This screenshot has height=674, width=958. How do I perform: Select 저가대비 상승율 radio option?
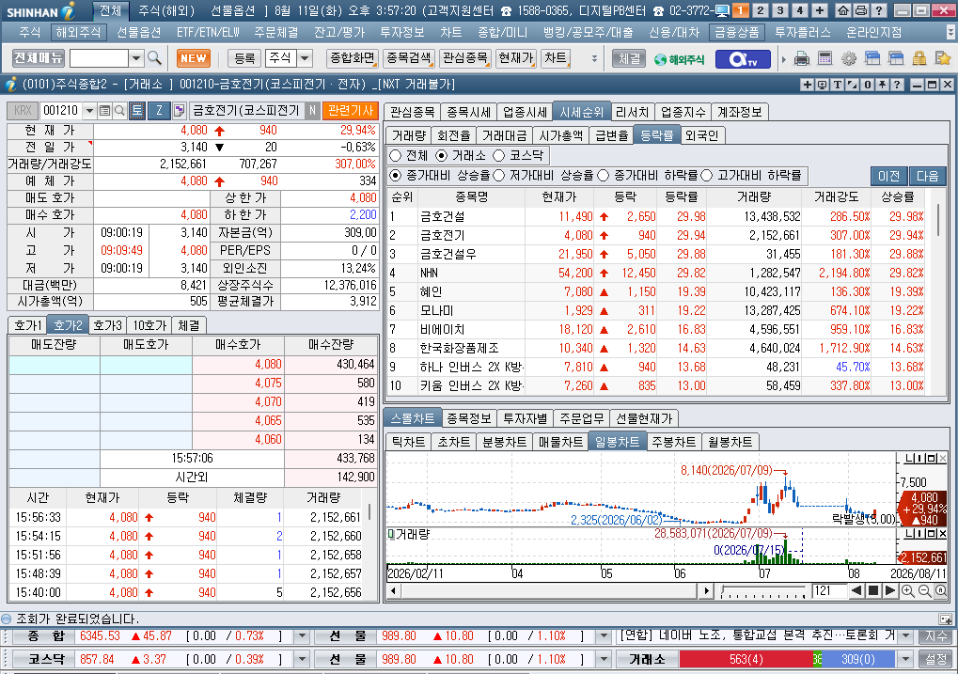click(x=498, y=176)
